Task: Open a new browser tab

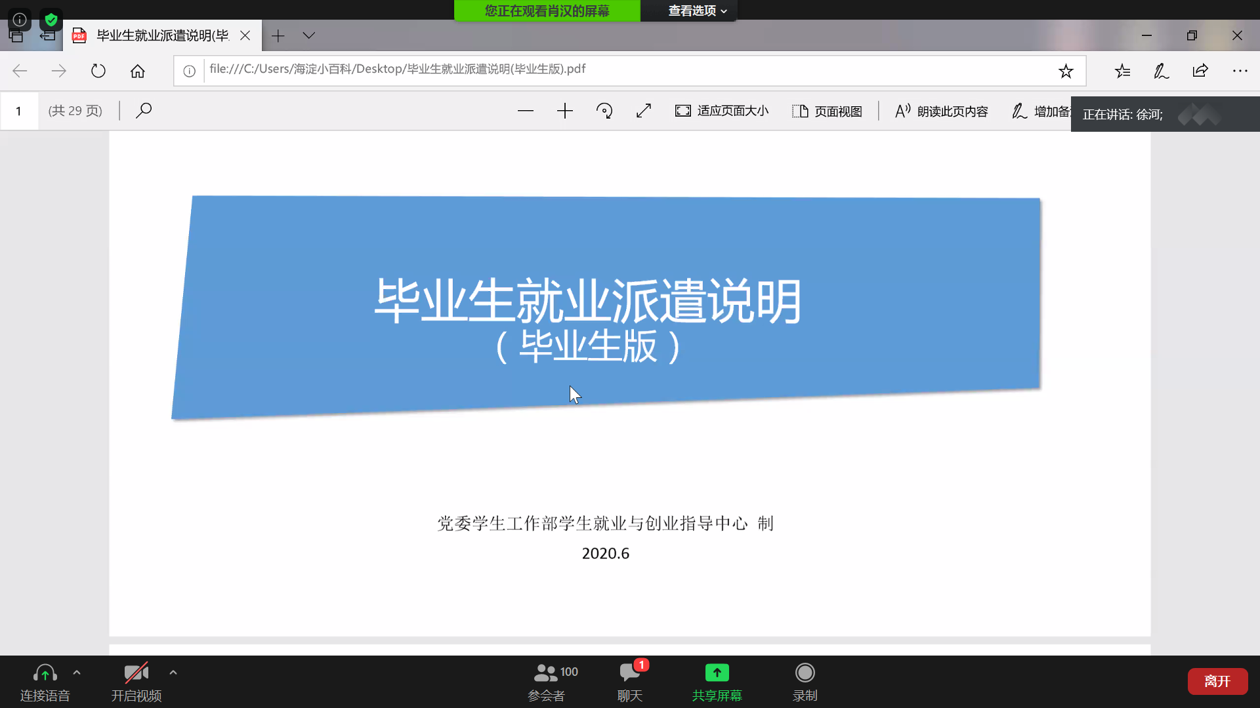Action: [x=278, y=36]
